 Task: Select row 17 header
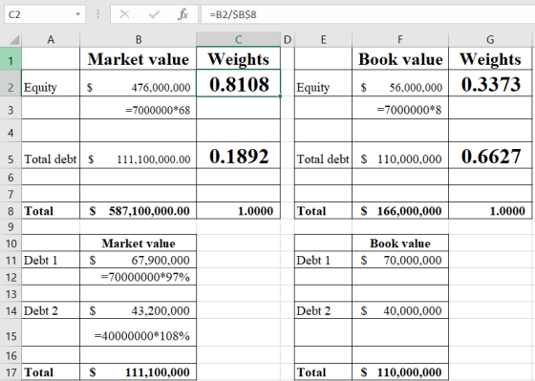[x=11, y=372]
